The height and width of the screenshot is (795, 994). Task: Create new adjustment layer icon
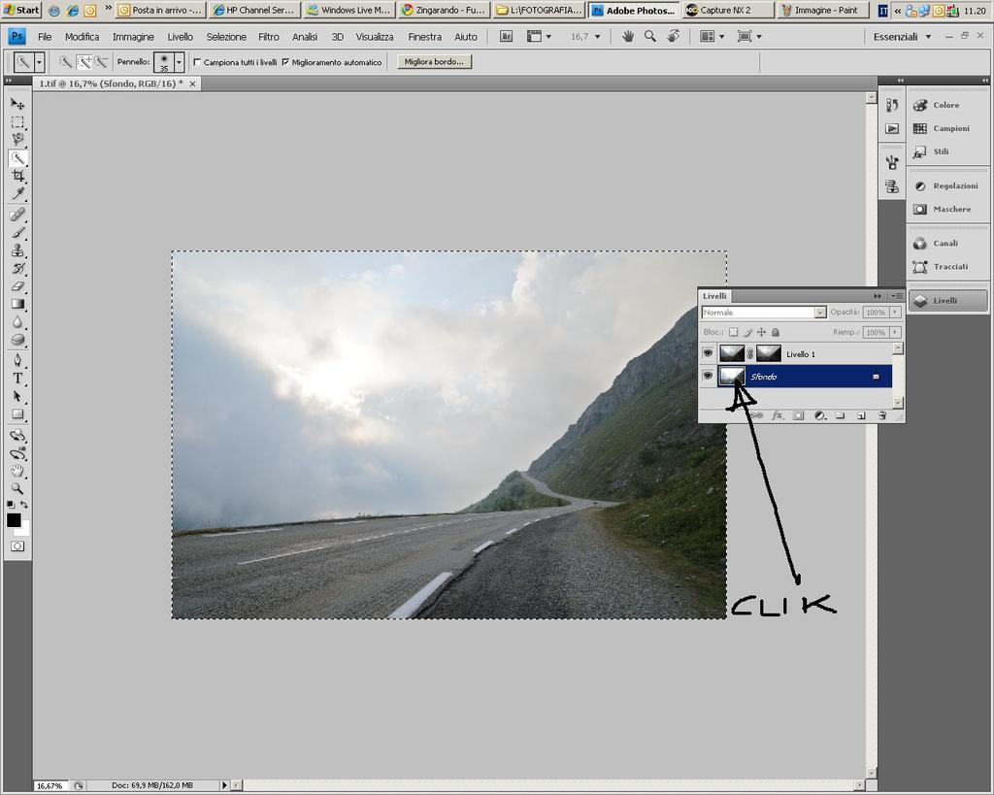pyautogui.click(x=819, y=415)
